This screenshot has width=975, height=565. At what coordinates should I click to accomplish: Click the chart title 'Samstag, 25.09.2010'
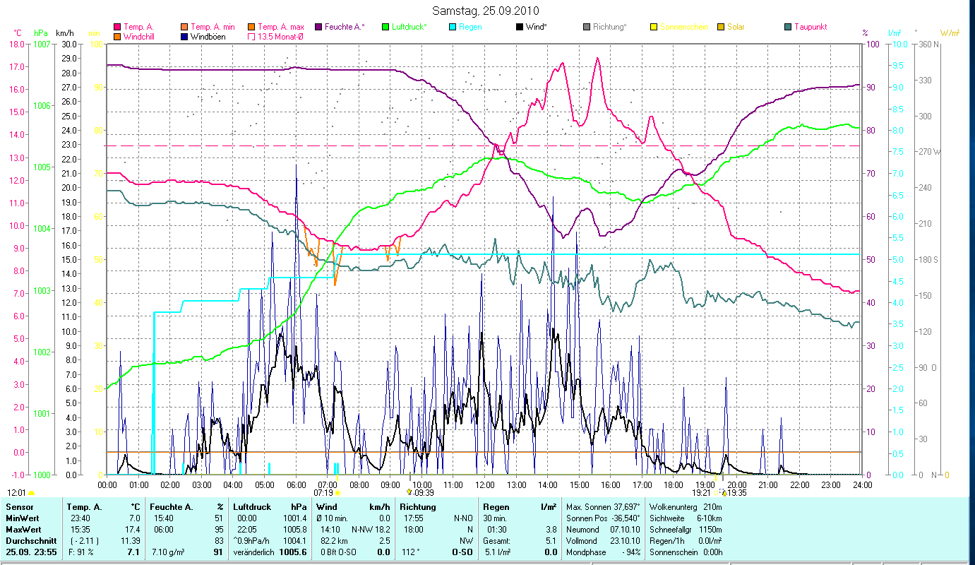[485, 11]
